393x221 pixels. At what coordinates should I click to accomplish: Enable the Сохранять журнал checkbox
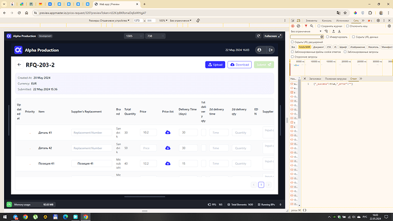pos(319,26)
